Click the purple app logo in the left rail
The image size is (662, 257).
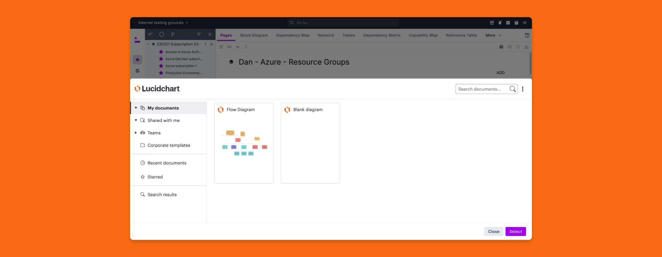tap(138, 40)
